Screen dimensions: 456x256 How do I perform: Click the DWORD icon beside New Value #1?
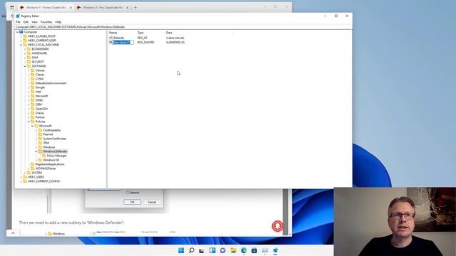(111, 43)
